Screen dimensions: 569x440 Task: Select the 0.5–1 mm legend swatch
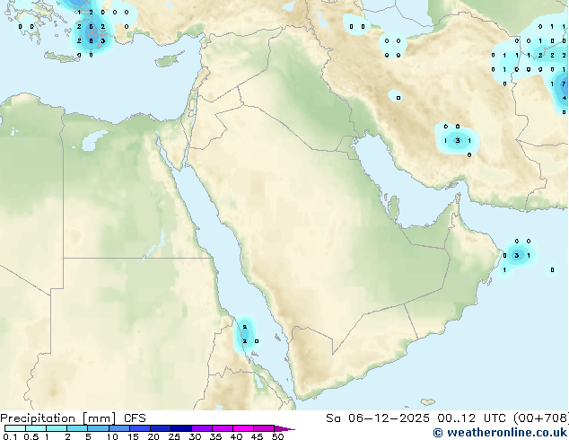tap(36, 428)
